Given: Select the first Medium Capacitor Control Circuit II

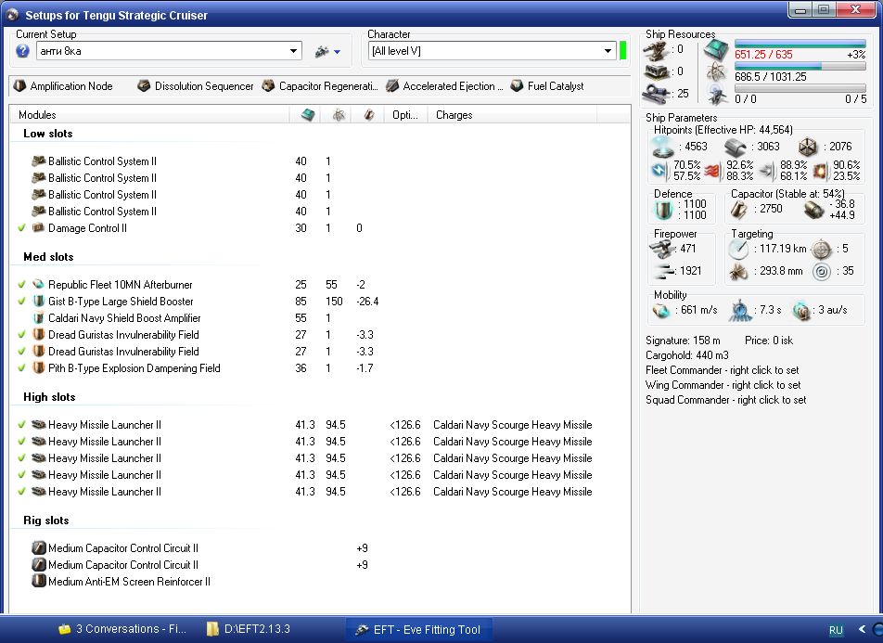Looking at the screenshot, I should 319,548.
